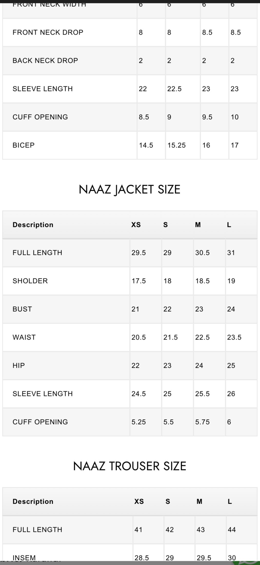This screenshot has width=260, height=565.
Task: Select the SHOLDER row label
Action: point(30,281)
